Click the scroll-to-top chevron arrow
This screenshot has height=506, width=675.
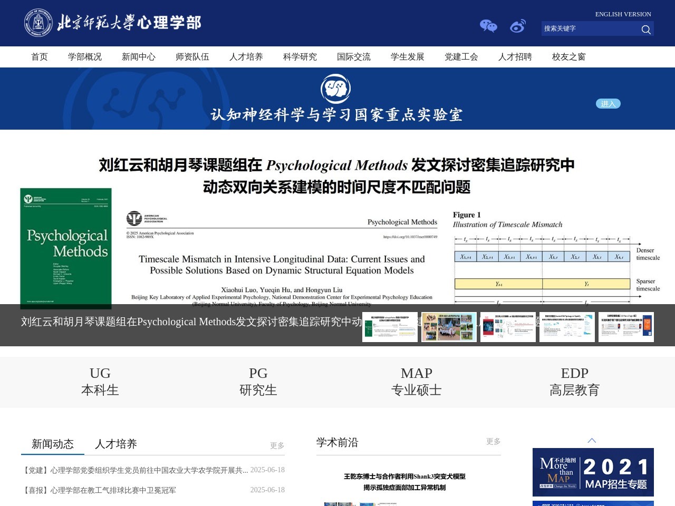[x=592, y=440]
